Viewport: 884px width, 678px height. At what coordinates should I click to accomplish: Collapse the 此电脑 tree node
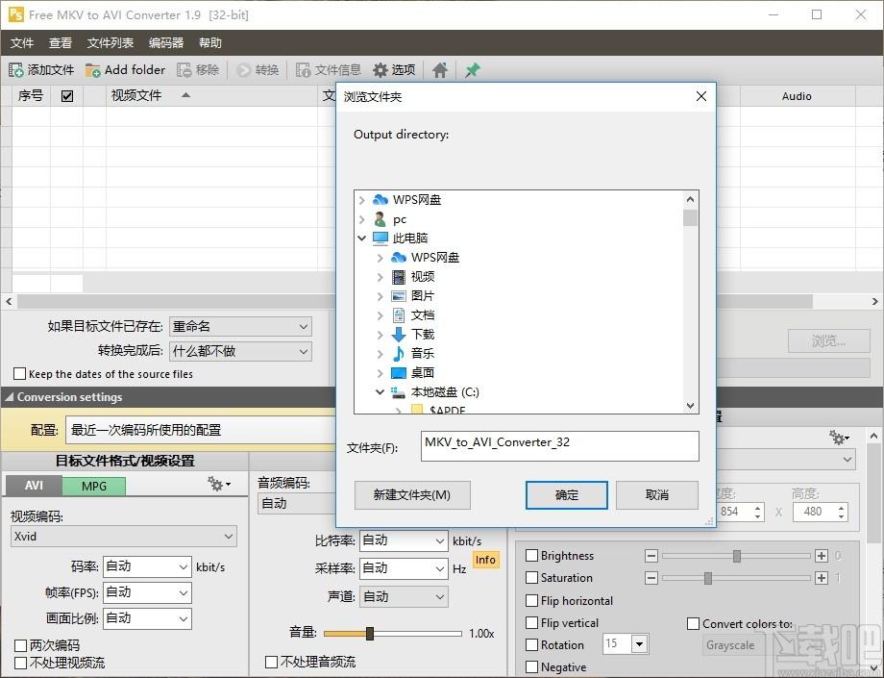pyautogui.click(x=362, y=239)
